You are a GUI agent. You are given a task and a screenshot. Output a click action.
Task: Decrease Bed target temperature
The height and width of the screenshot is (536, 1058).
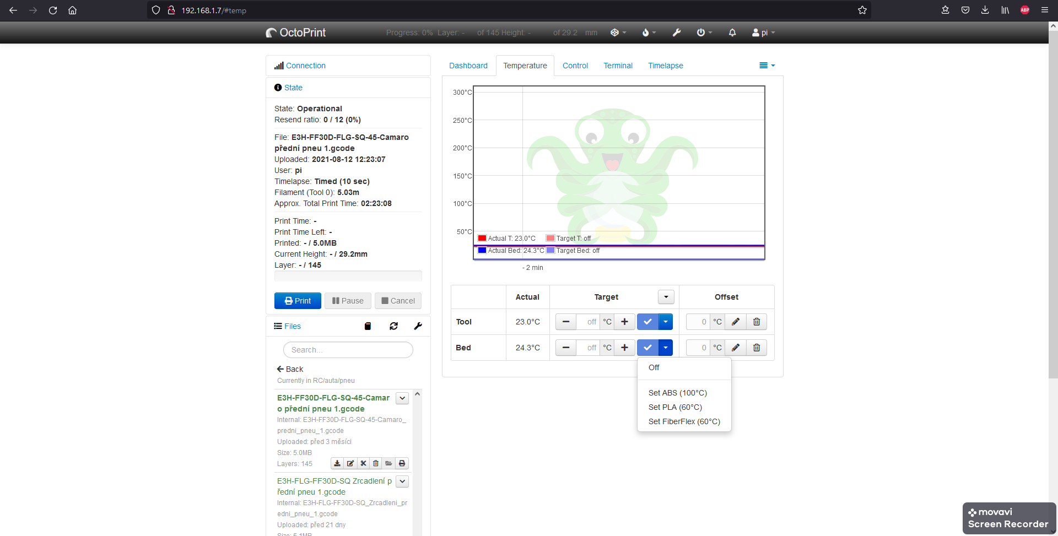566,348
